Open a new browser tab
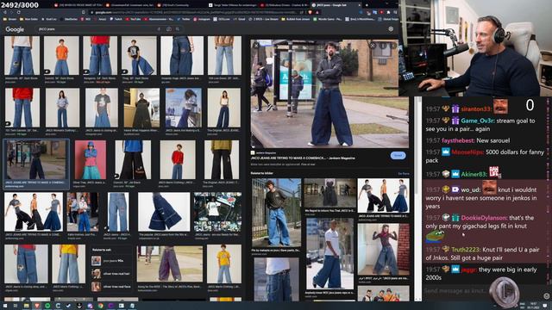 367,5
